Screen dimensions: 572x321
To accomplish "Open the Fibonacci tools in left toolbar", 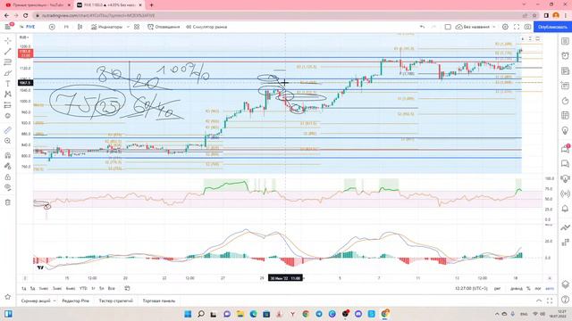I will point(8,62).
